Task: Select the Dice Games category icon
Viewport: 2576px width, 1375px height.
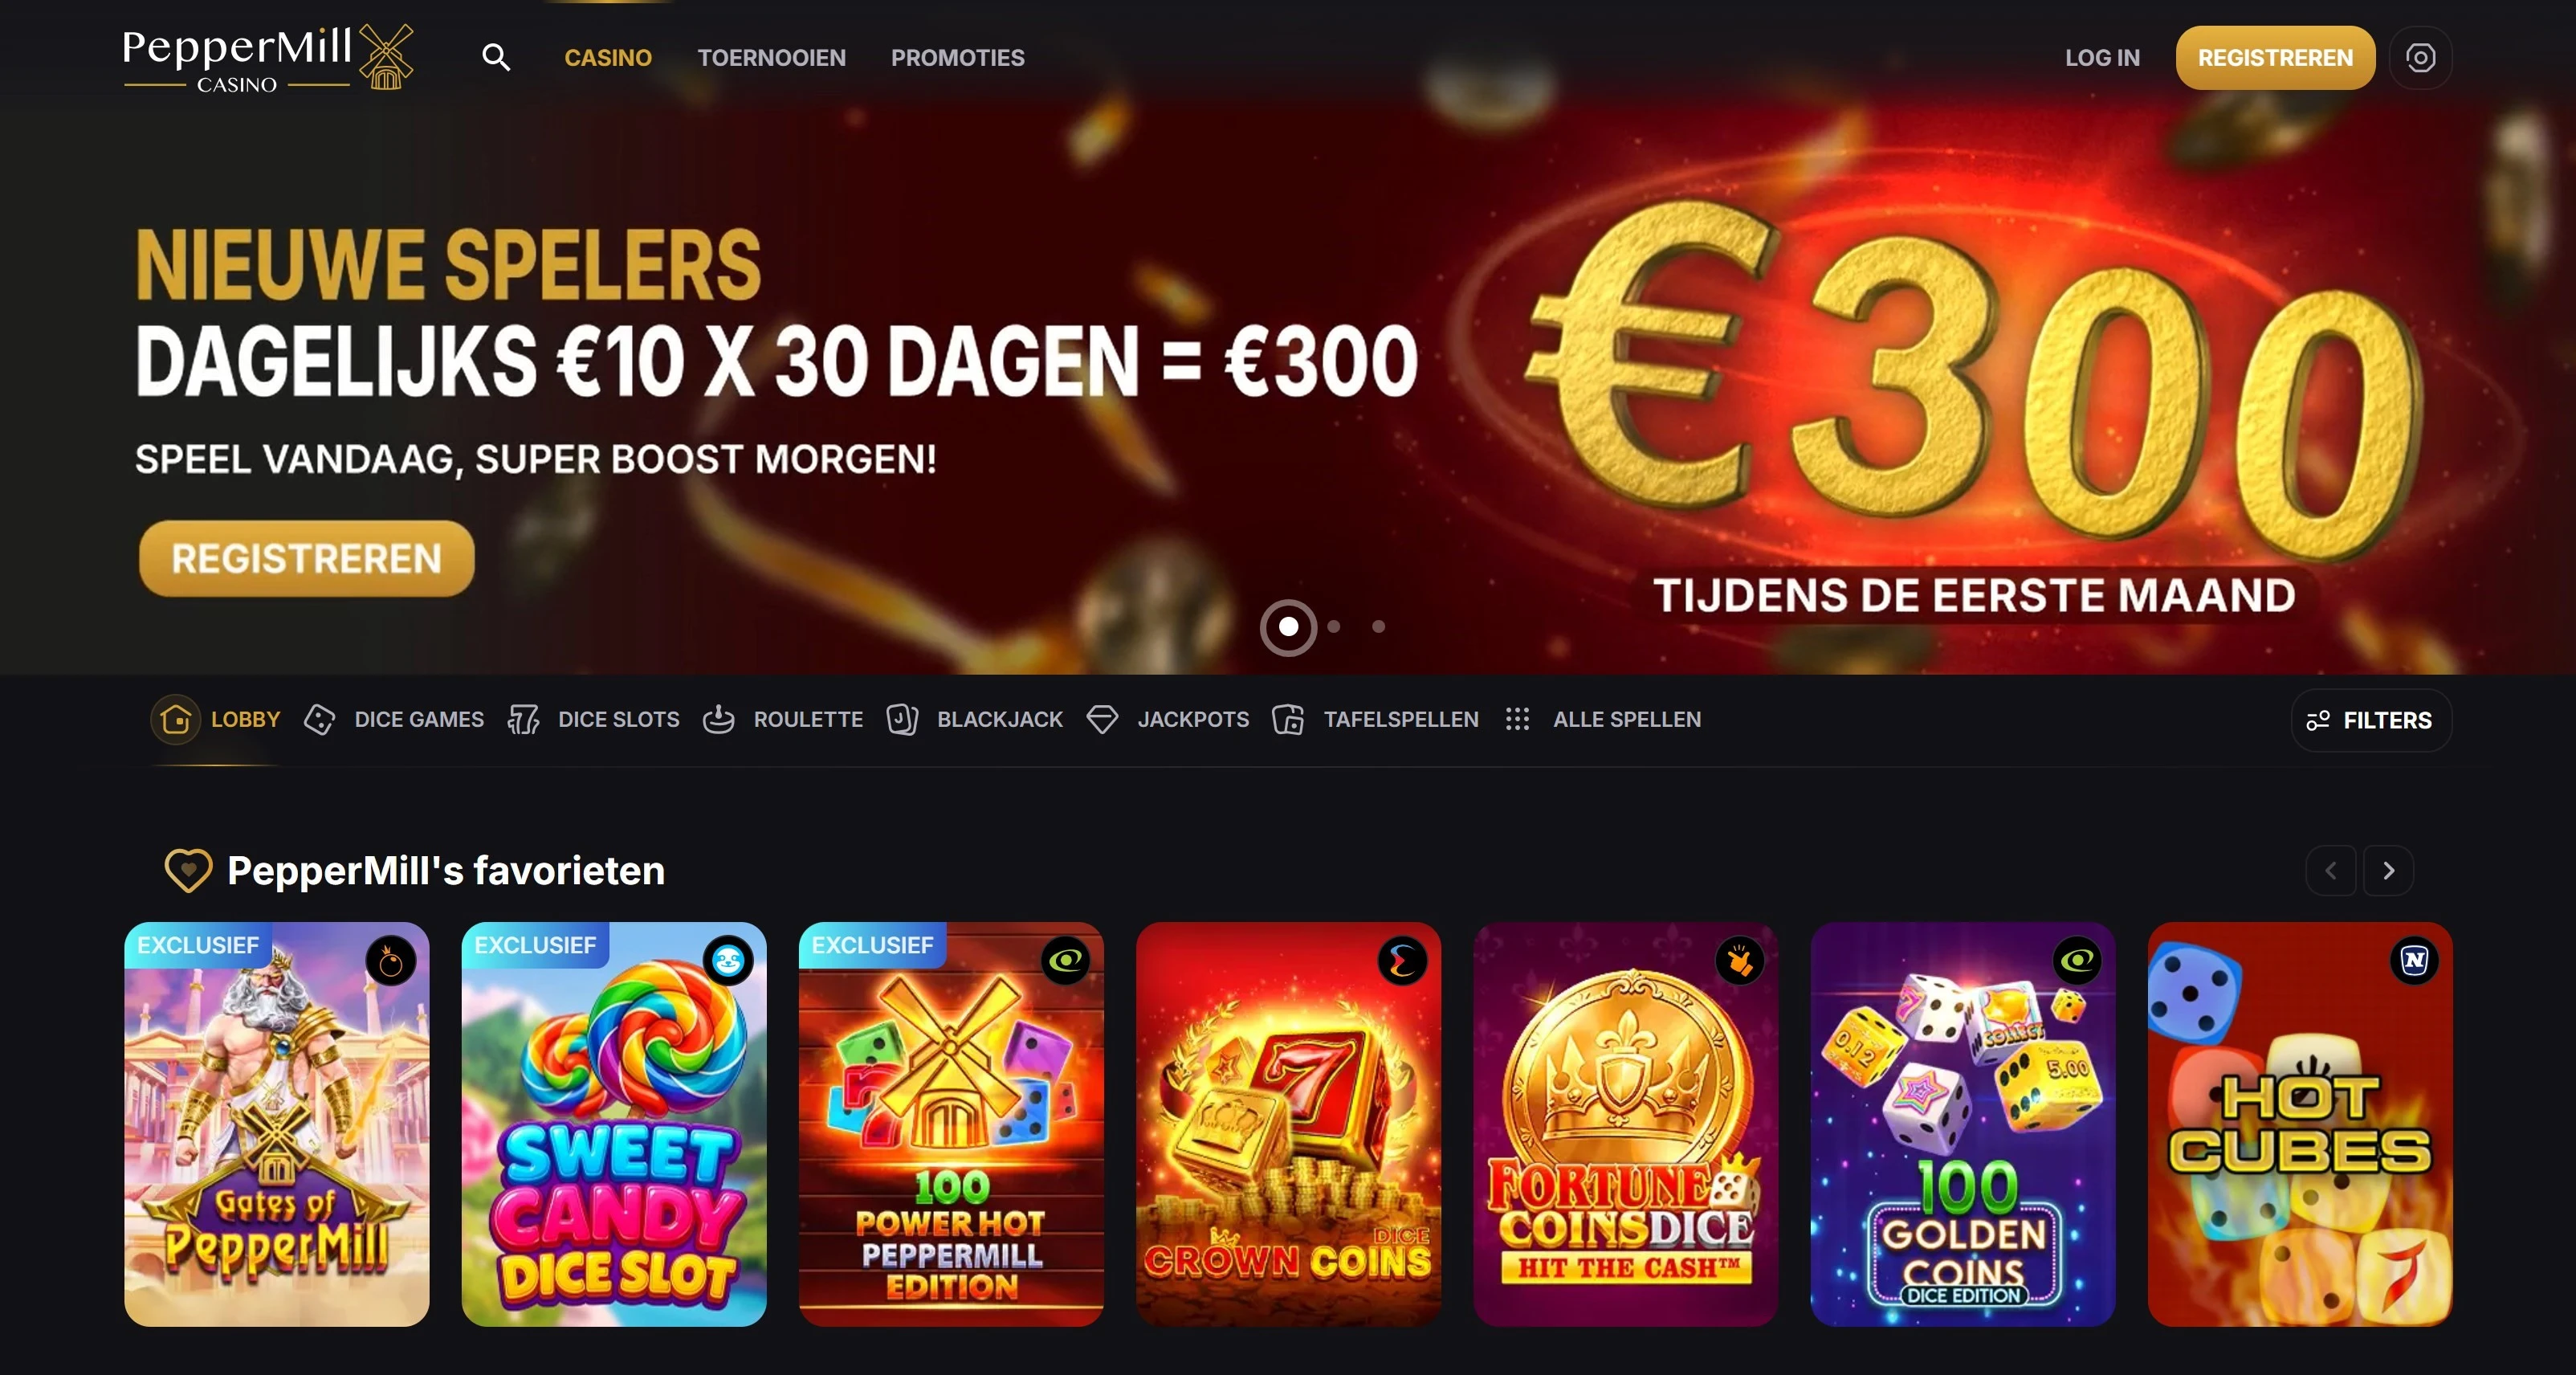Action: click(x=319, y=719)
